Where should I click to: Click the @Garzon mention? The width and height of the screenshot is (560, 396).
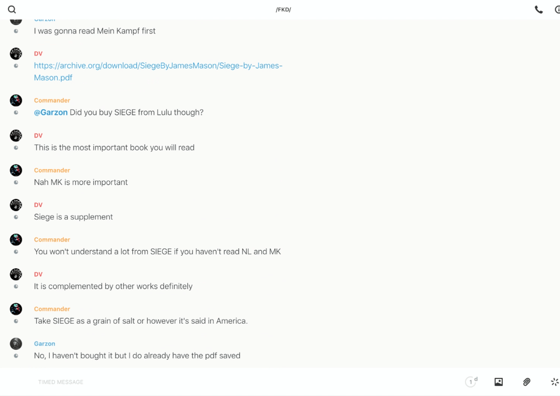coord(51,113)
